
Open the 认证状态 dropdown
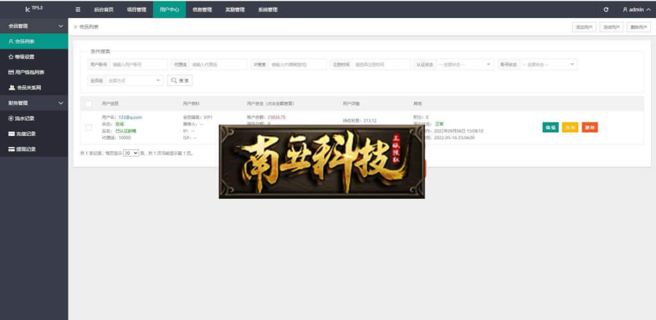[465, 65]
